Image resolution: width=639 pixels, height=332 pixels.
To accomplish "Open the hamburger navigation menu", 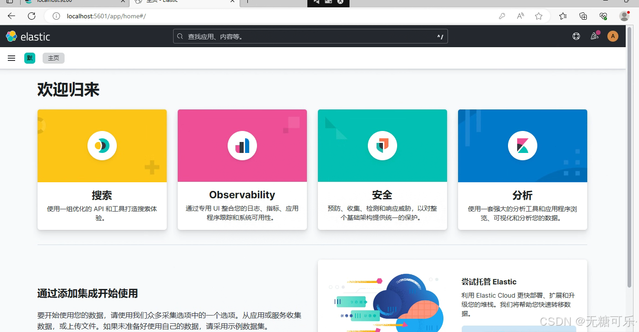I will click(x=11, y=58).
